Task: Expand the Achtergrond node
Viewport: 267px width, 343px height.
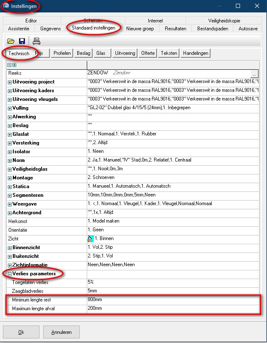Action: (10, 213)
